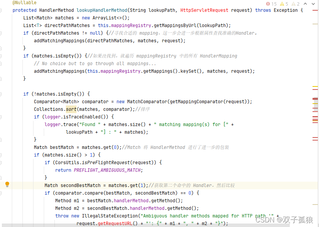The image size is (319, 227).
Task: Click 'directPathMatches' in the List<T> declaration
Action: pos(67,26)
